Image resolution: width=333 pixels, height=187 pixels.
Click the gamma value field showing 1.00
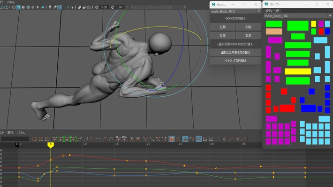tap(119, 7)
